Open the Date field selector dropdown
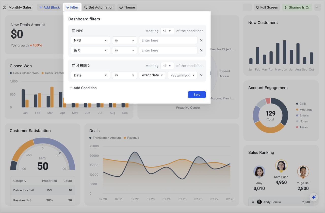 coord(90,75)
